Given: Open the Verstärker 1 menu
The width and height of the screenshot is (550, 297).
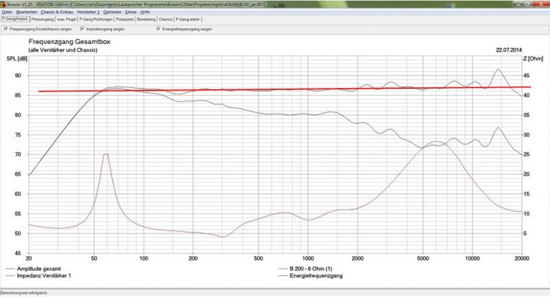Looking at the screenshot, I should click(x=89, y=12).
